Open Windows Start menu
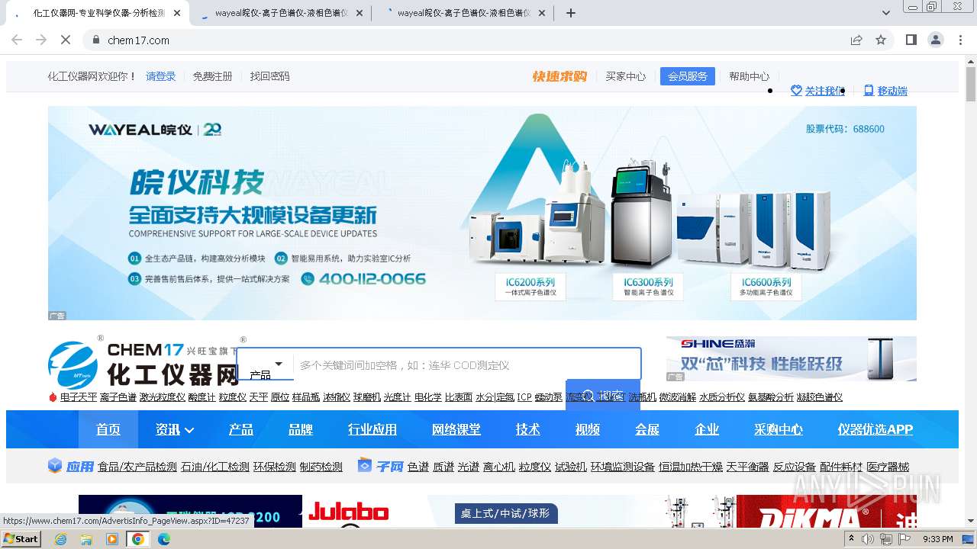This screenshot has width=977, height=549. tap(21, 538)
